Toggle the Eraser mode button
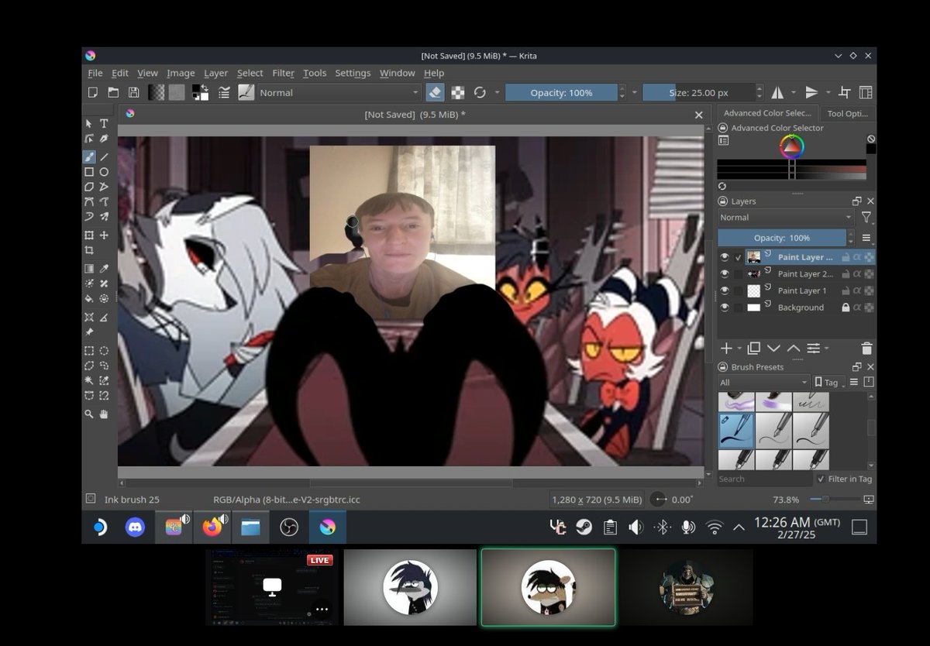The width and height of the screenshot is (930, 646). 436,92
